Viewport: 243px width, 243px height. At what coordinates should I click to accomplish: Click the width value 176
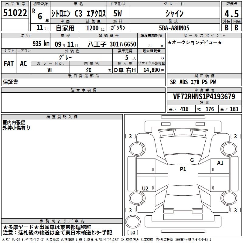pos(210,109)
